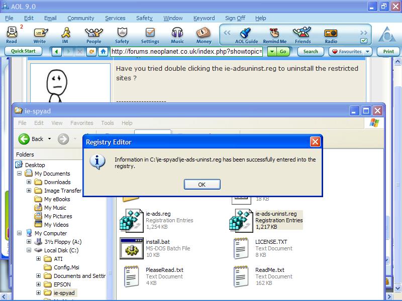Close the Registry Editor dialog
Viewport: 402px width, 301px height.
tap(315, 142)
